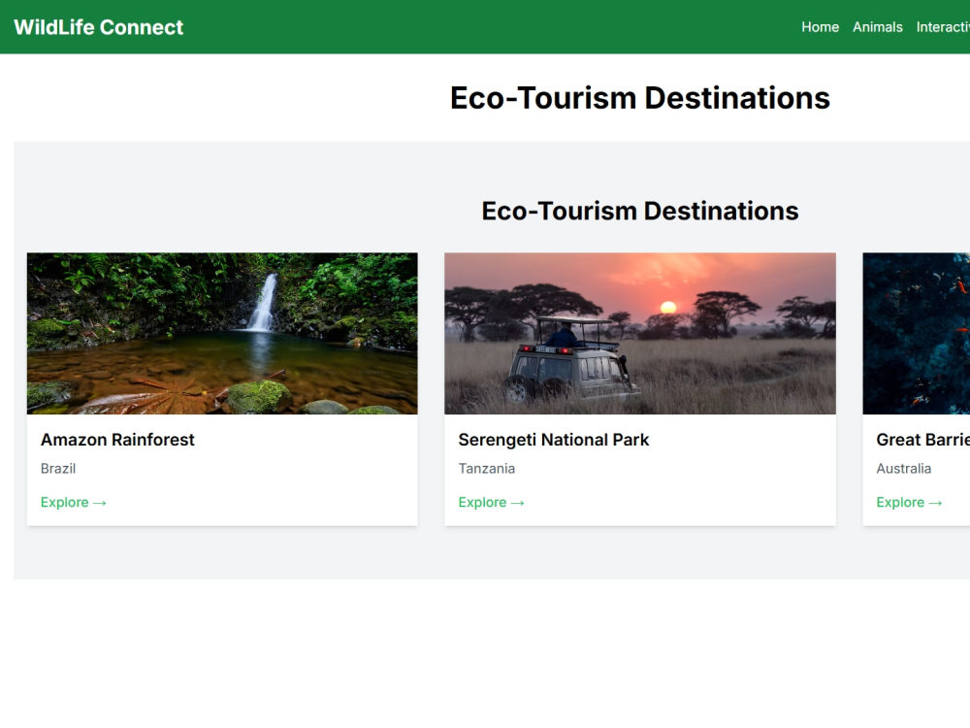Click the arrow icon after Reef's Explore
This screenshot has height=728, width=970.
935,503
